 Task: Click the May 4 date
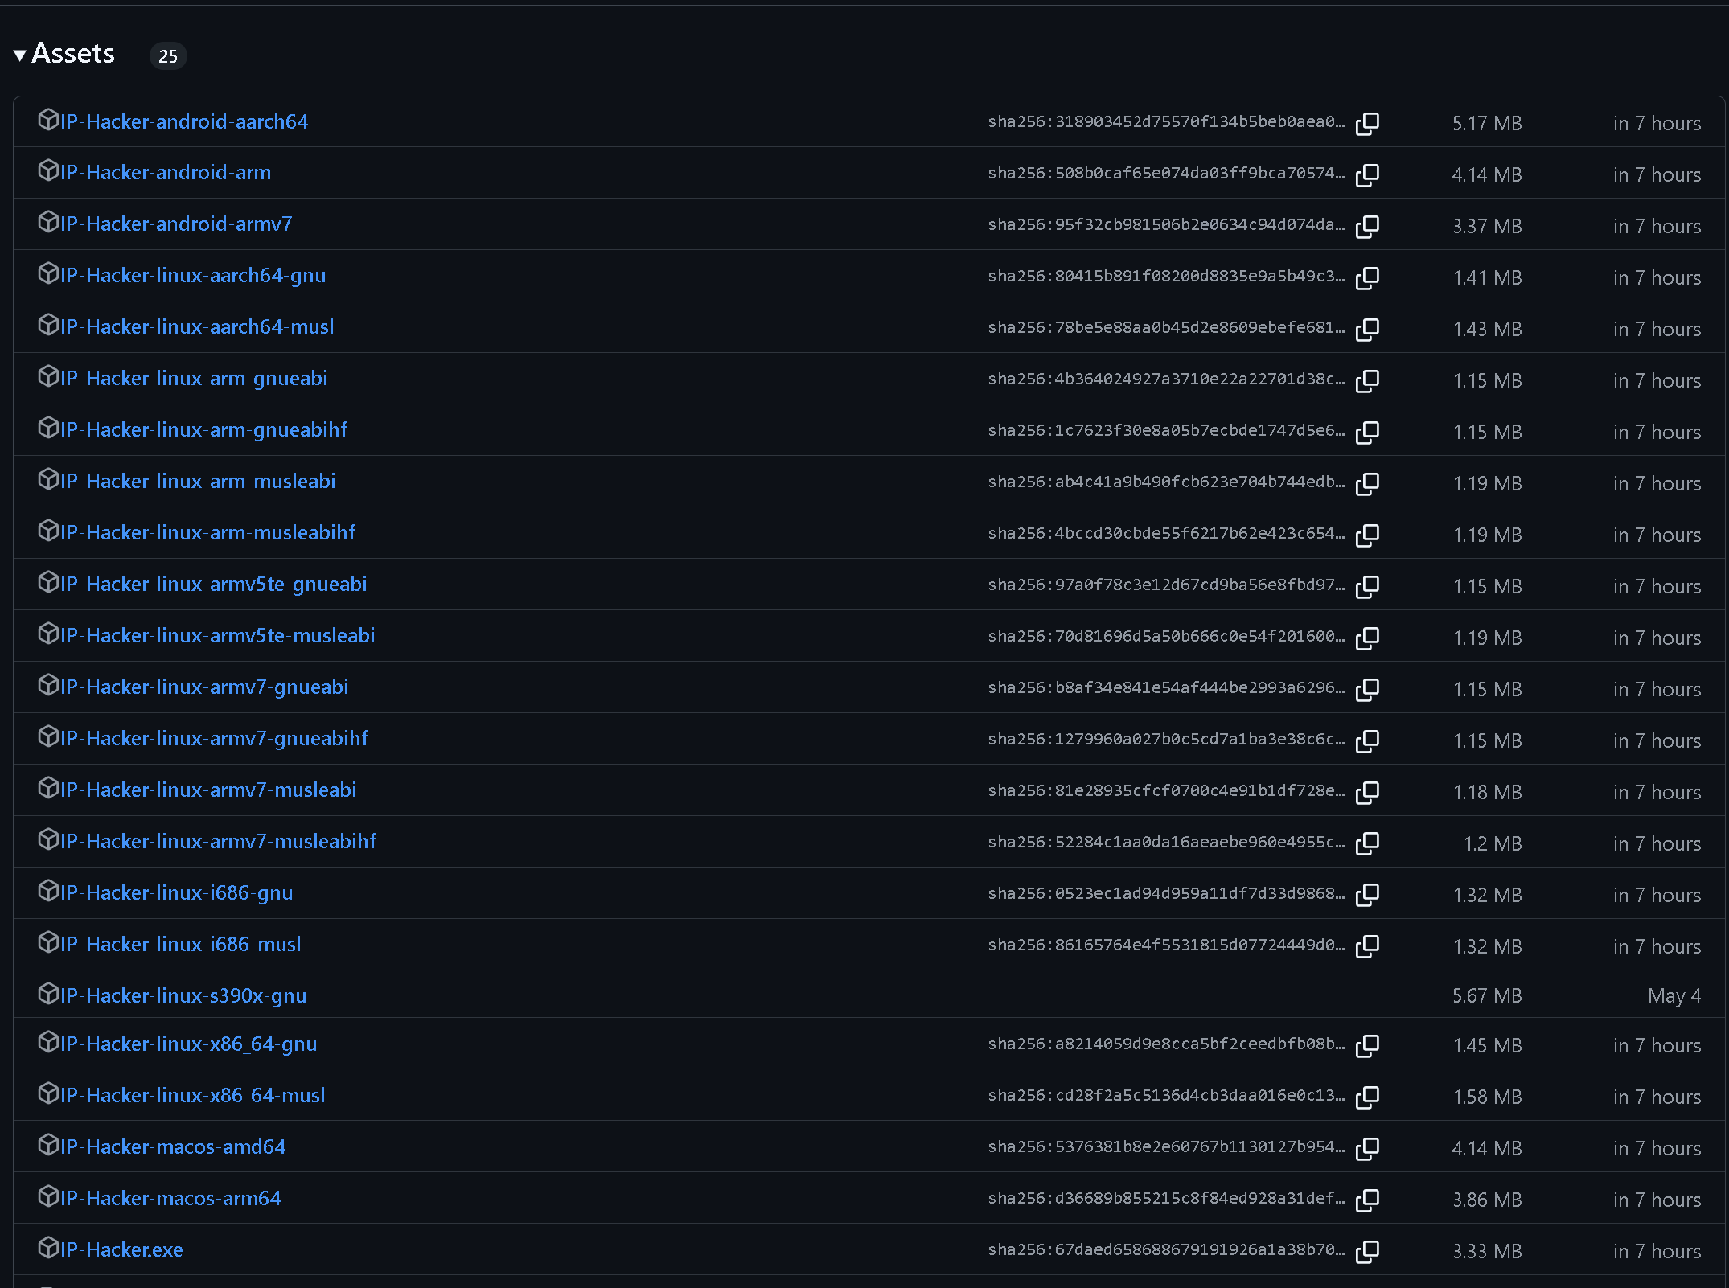click(x=1674, y=997)
